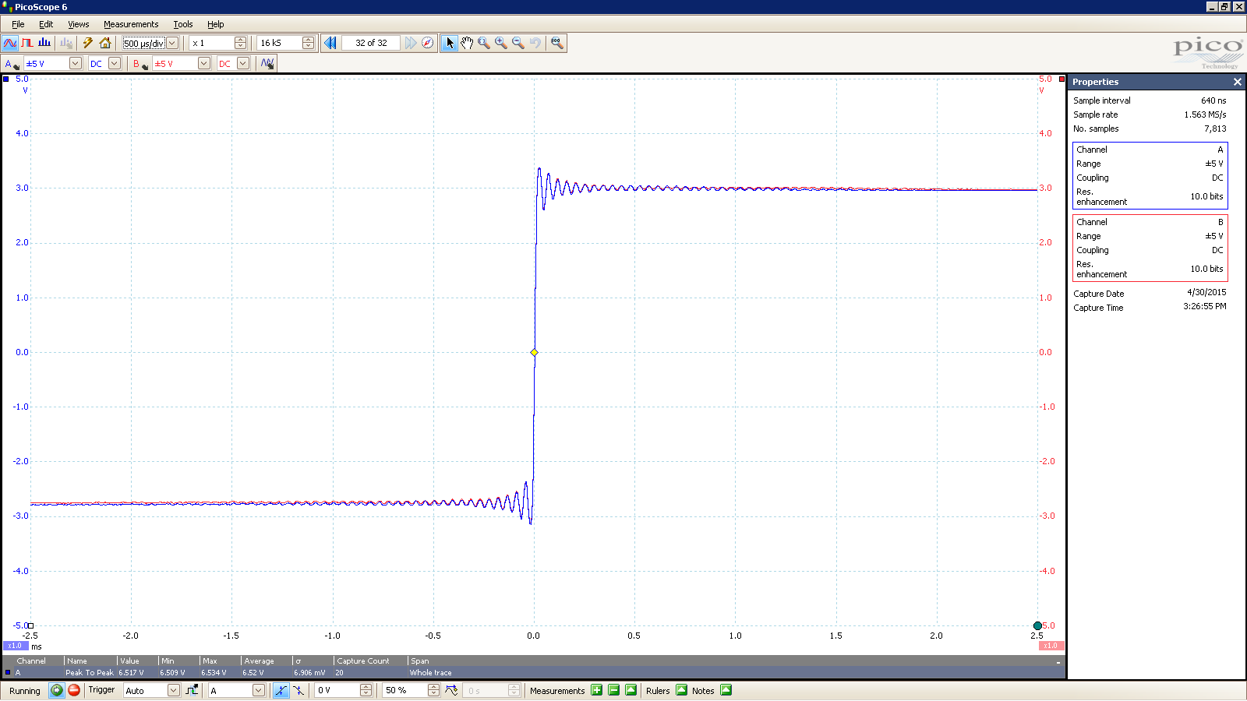Click the Average column header
This screenshot has height=701, width=1247.
(259, 661)
